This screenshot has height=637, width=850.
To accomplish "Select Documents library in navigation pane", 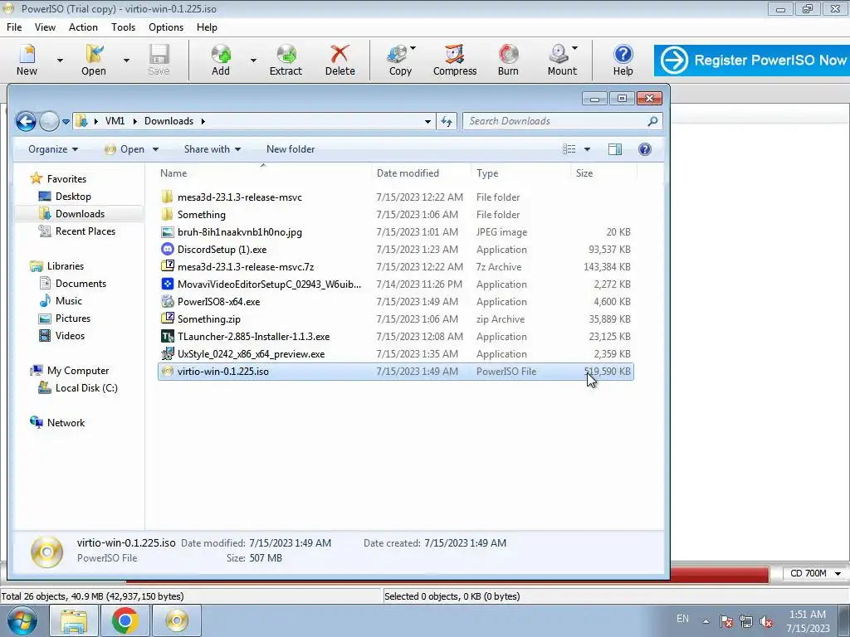I will (81, 284).
